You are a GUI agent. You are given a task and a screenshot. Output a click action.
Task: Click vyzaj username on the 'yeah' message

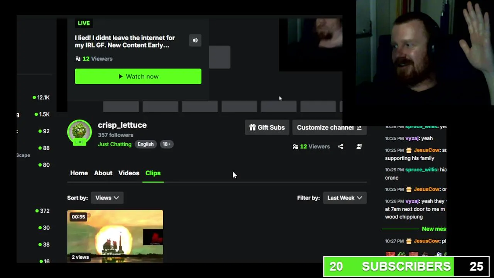point(412,138)
